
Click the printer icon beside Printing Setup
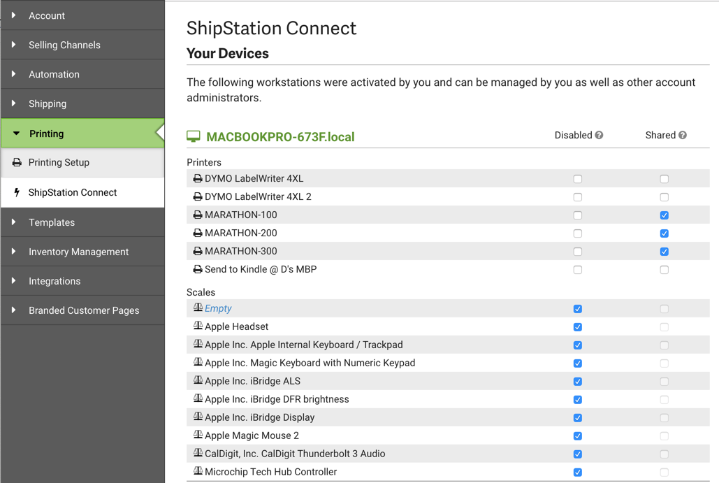click(15, 162)
